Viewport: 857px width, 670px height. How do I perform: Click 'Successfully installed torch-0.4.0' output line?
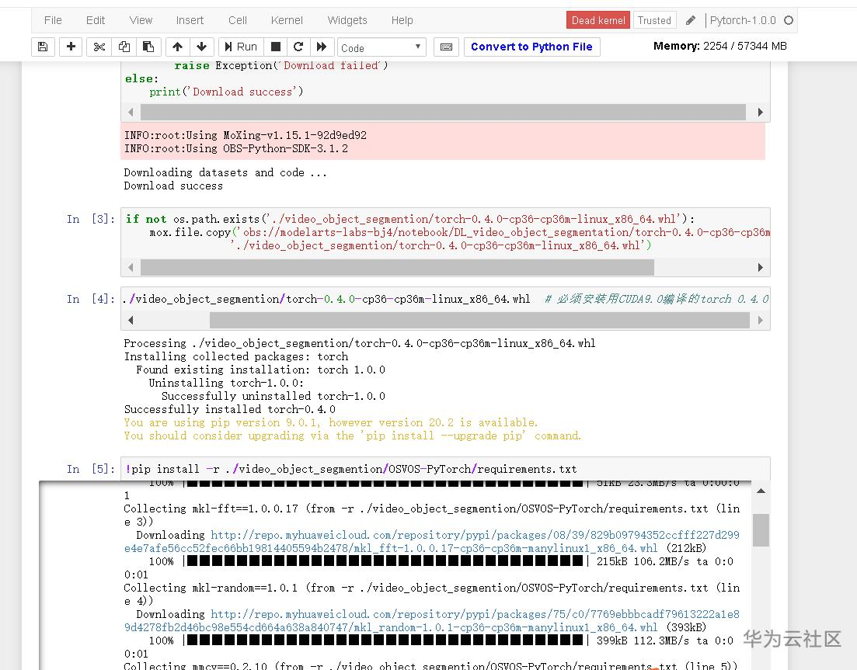[x=229, y=409]
